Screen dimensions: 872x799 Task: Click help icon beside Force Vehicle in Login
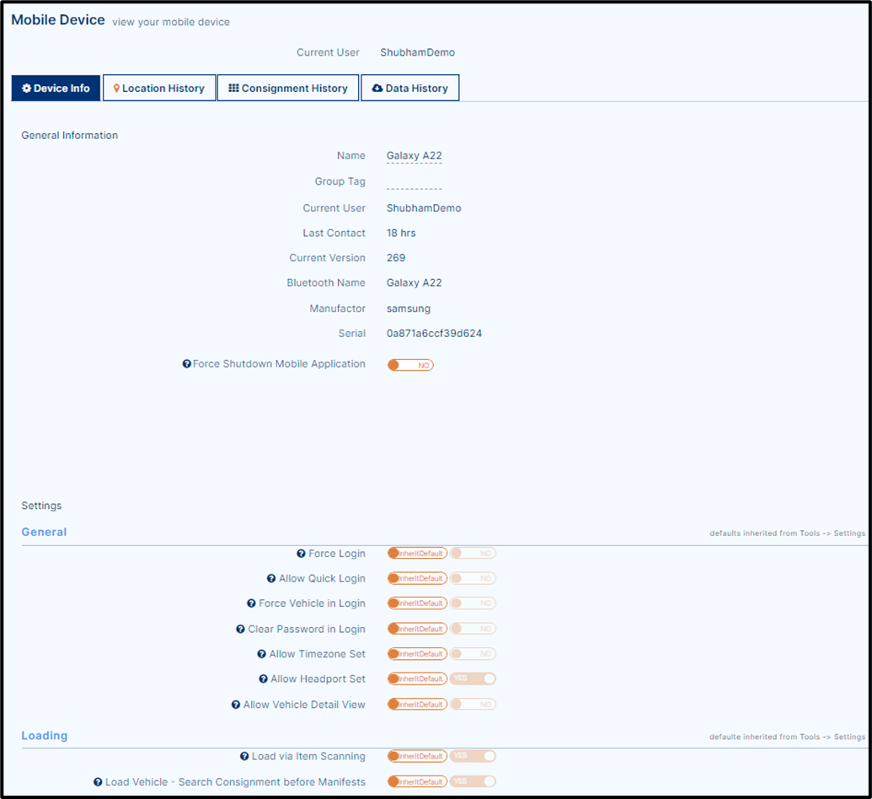coord(251,603)
